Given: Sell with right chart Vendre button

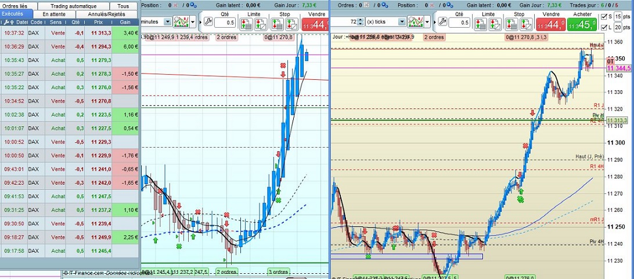Looking at the screenshot, I should coord(551,24).
